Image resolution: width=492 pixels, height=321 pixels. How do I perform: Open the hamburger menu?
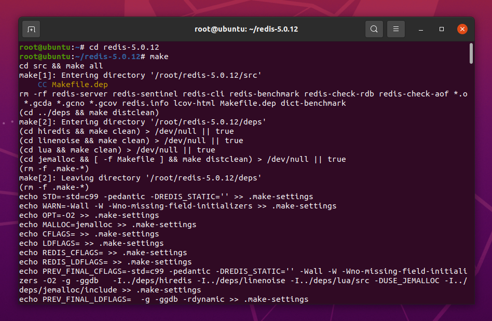(x=396, y=29)
